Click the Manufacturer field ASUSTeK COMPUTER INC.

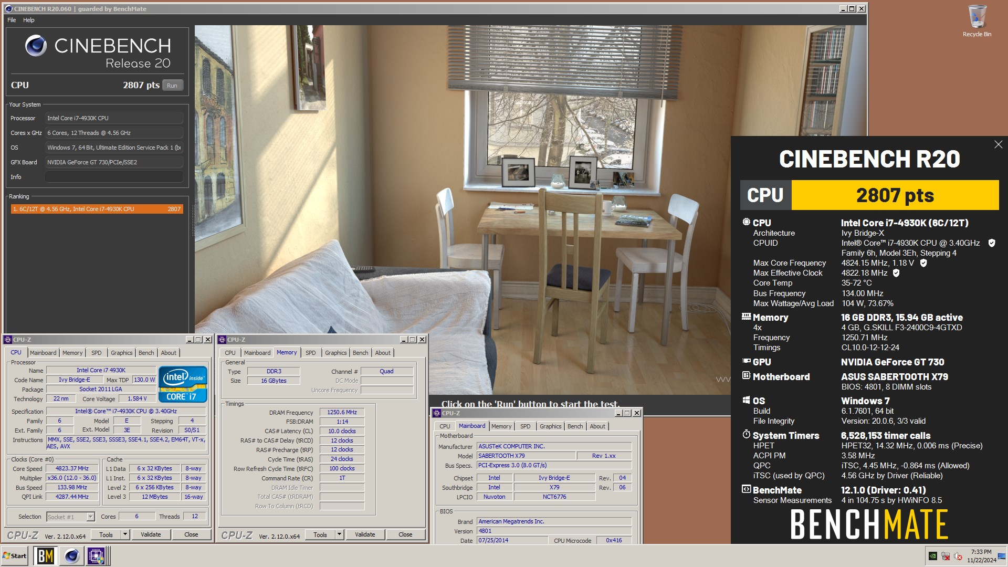554,446
